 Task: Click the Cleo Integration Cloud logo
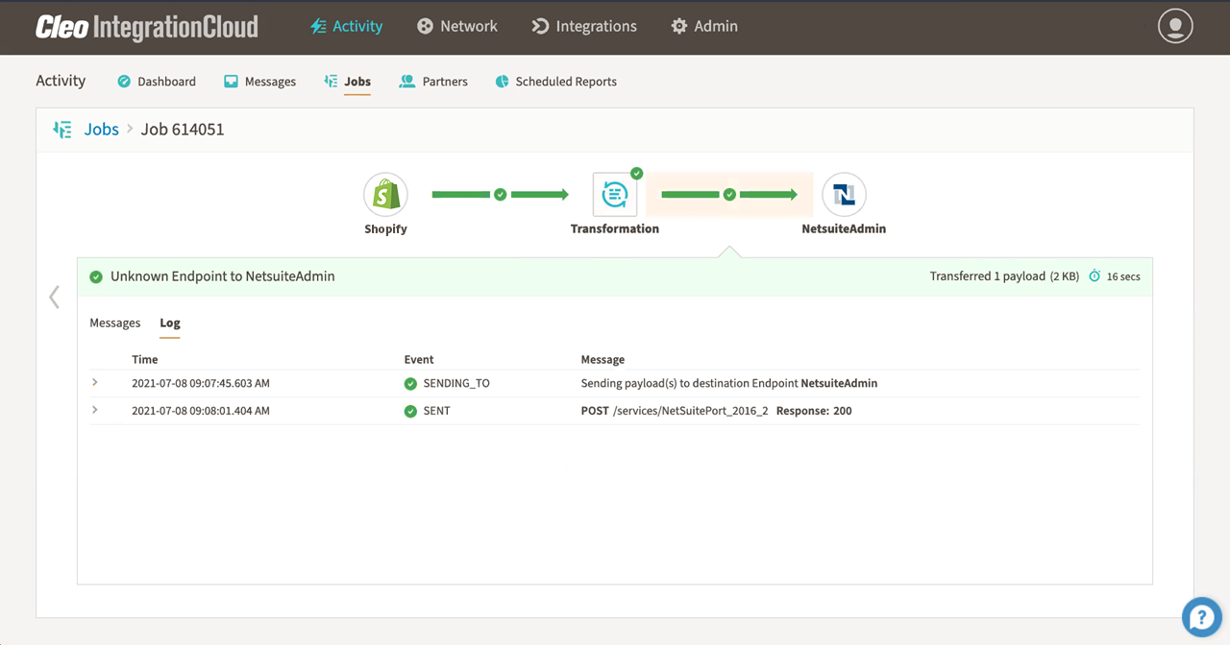(x=147, y=27)
